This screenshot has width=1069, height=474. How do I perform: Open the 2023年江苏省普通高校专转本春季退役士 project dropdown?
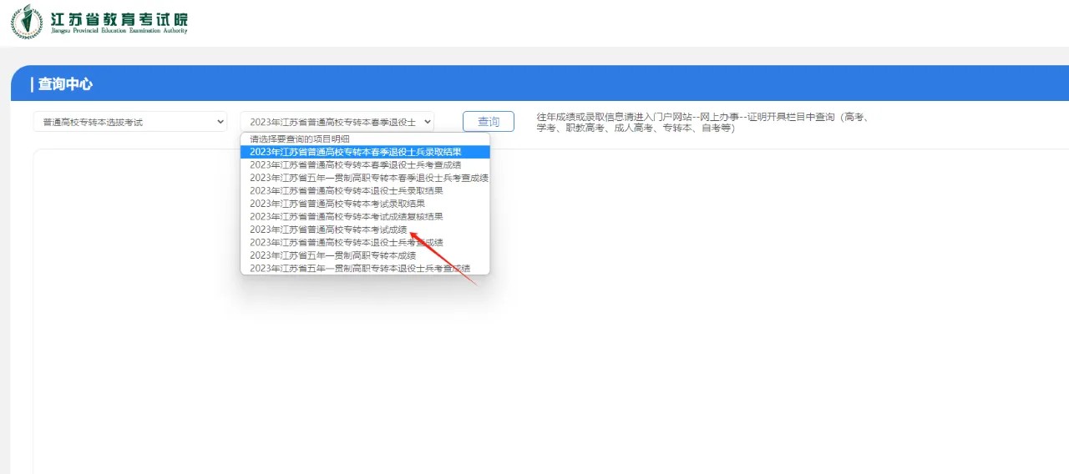click(337, 122)
